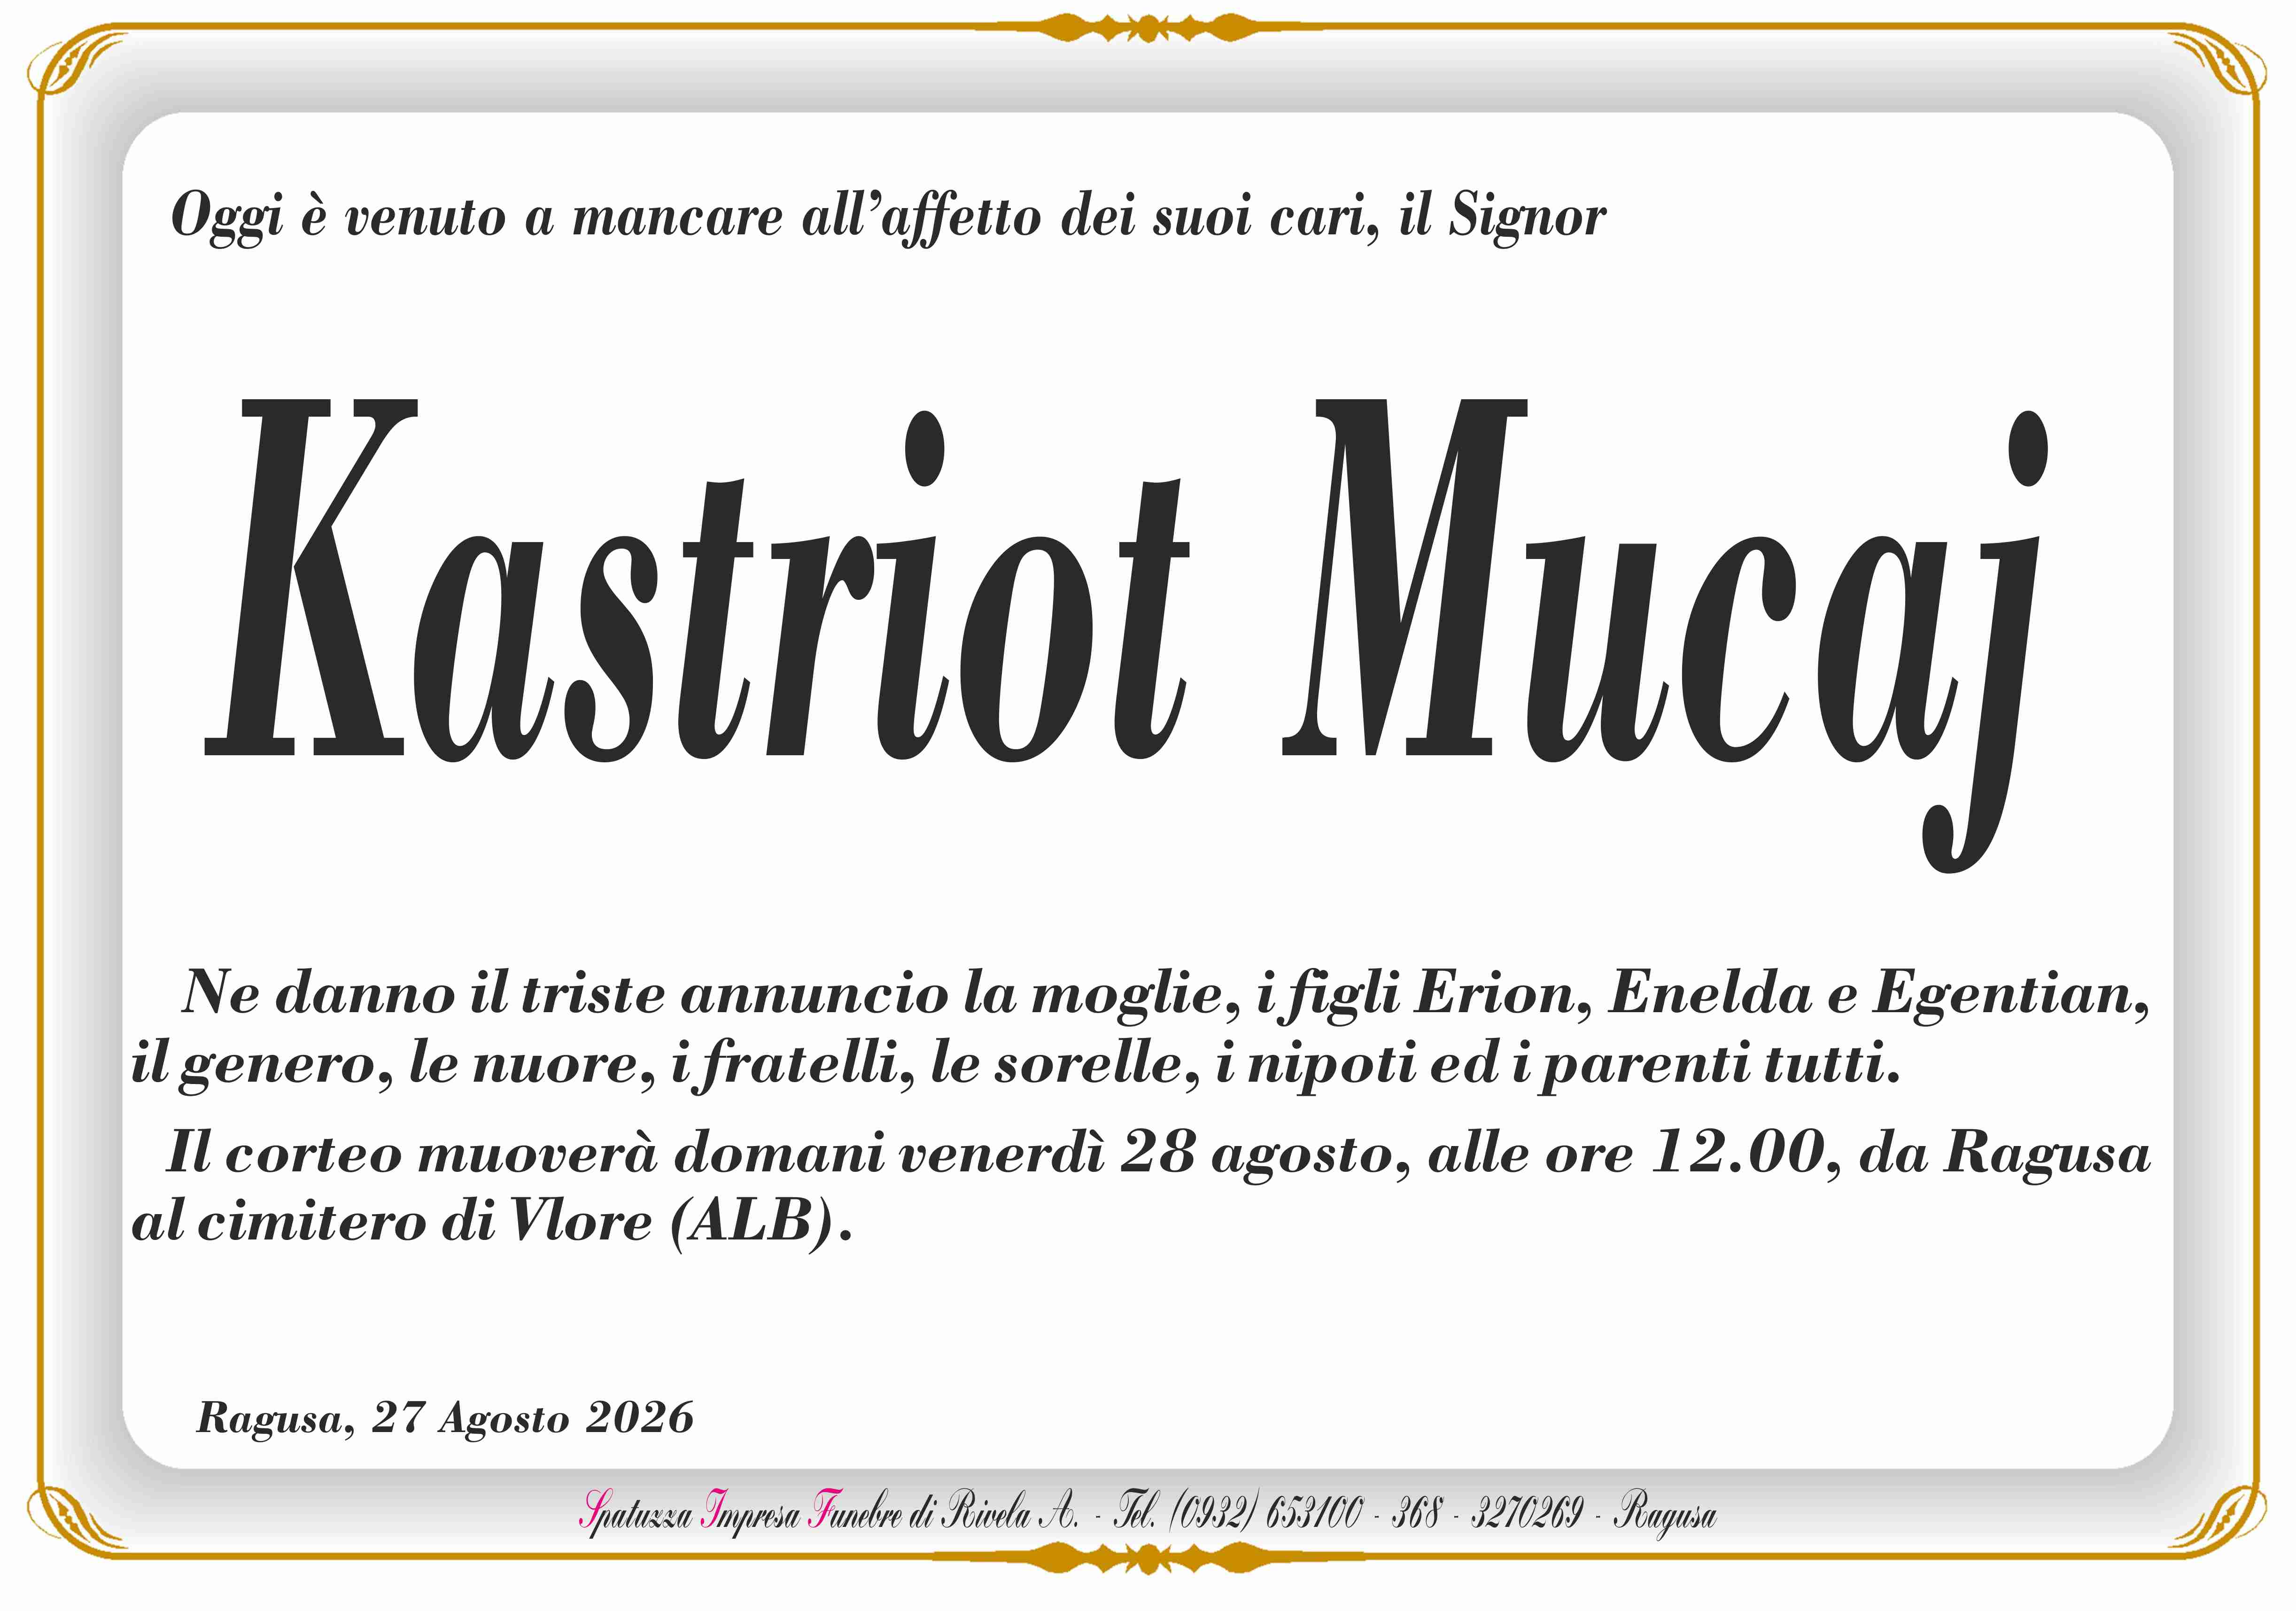Click the name 'Kastriot'

(x=697, y=581)
